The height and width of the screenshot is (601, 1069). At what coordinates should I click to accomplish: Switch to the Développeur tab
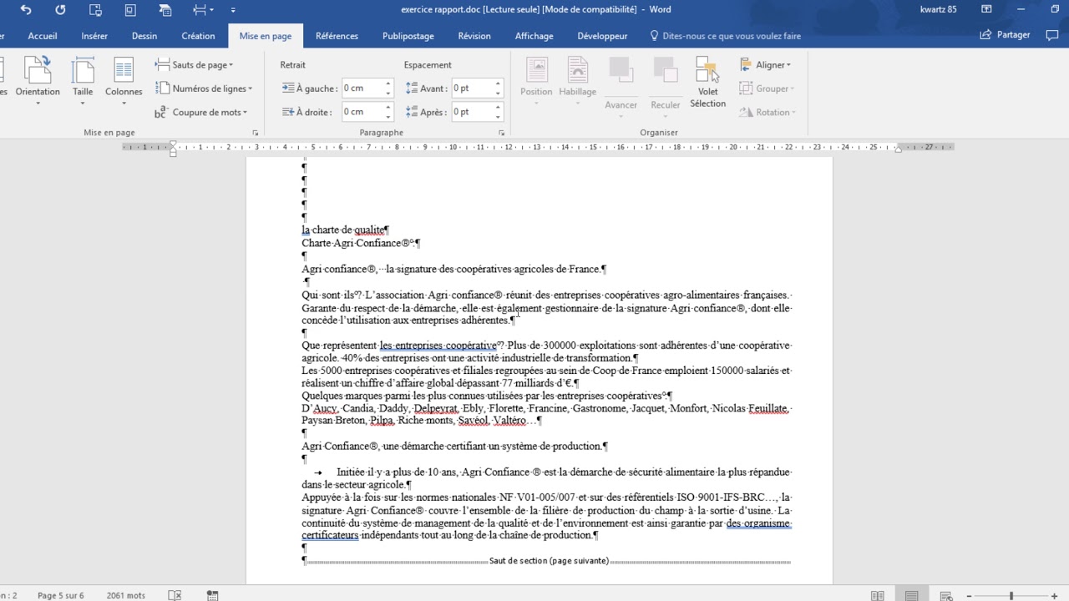coord(602,36)
